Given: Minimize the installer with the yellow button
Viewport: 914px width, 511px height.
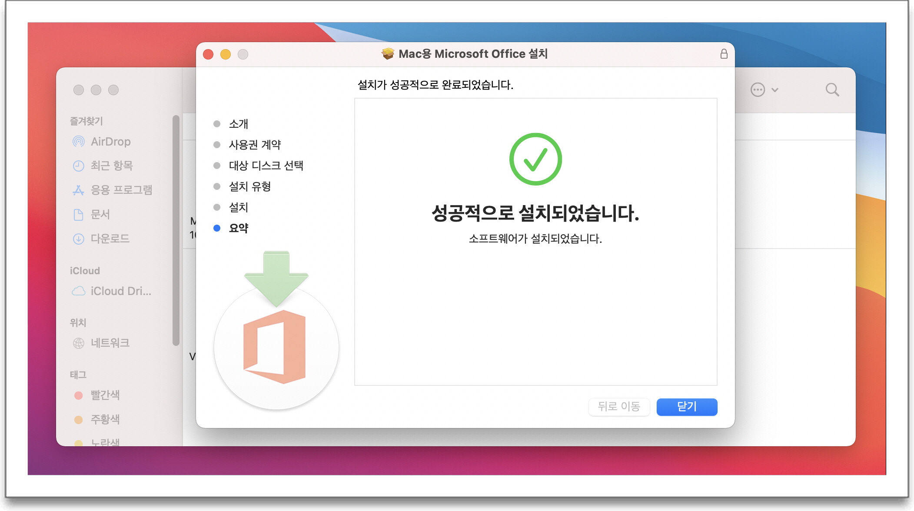Looking at the screenshot, I should (226, 54).
